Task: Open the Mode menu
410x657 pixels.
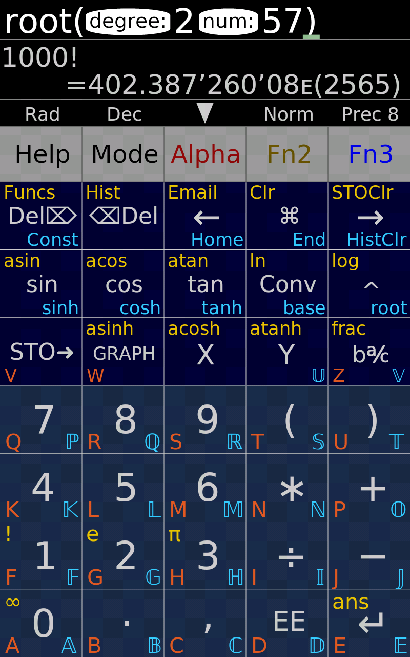Action: [x=123, y=153]
